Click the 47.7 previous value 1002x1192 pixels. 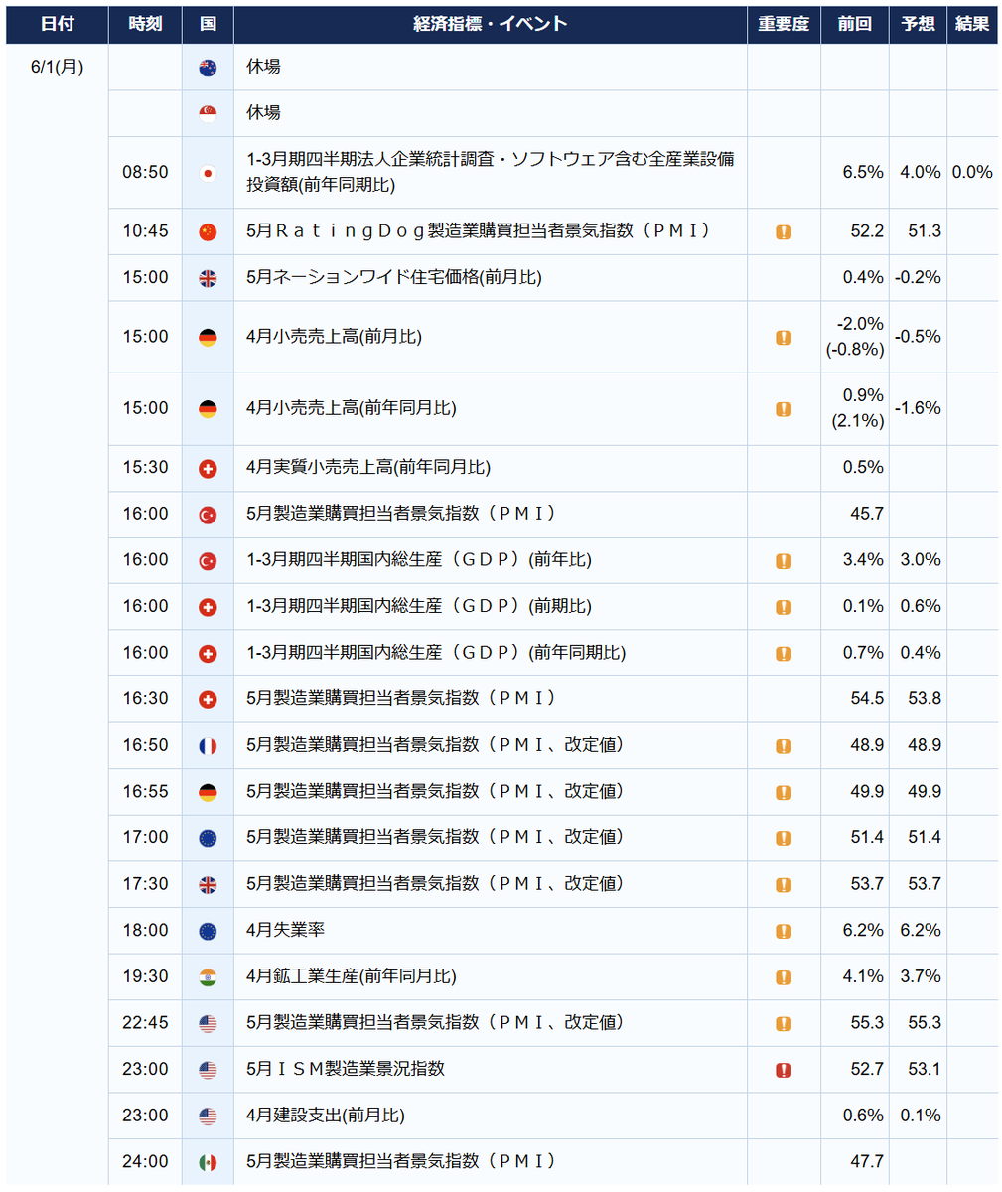coord(867,1162)
